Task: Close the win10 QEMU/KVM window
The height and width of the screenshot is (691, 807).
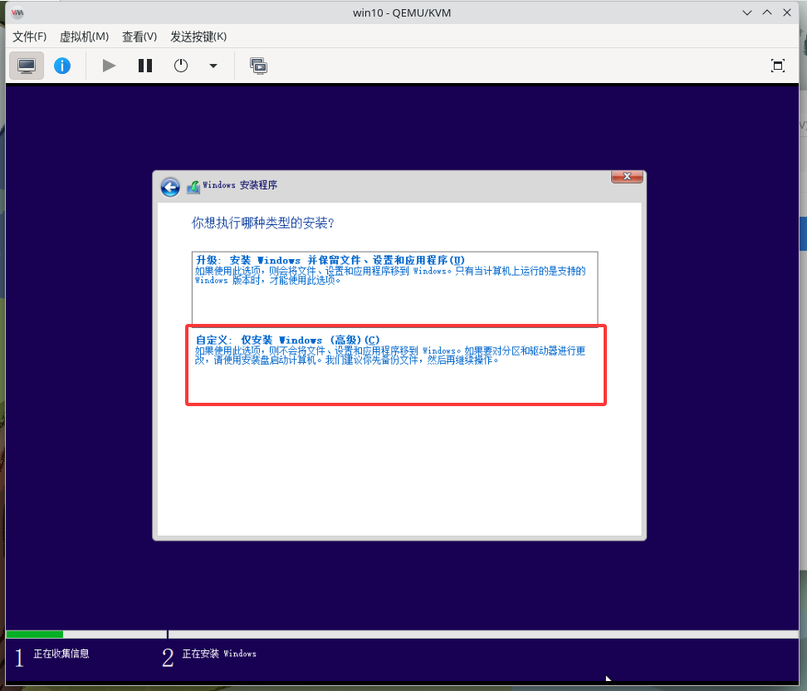Action: [x=787, y=12]
